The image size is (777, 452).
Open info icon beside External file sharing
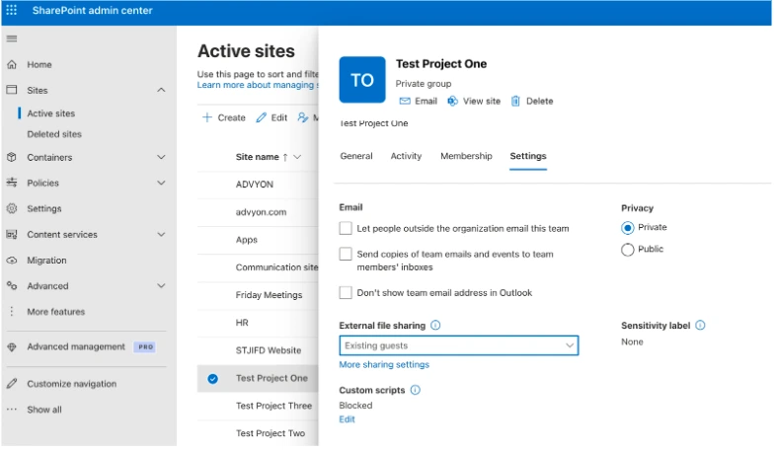point(435,325)
